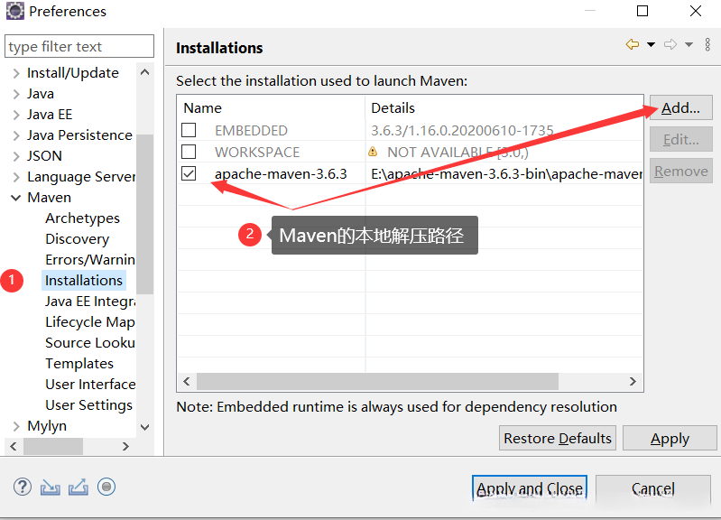Viewport: 721px width, 520px height.
Task: Select the WORKSPACE row name
Action: [x=257, y=152]
